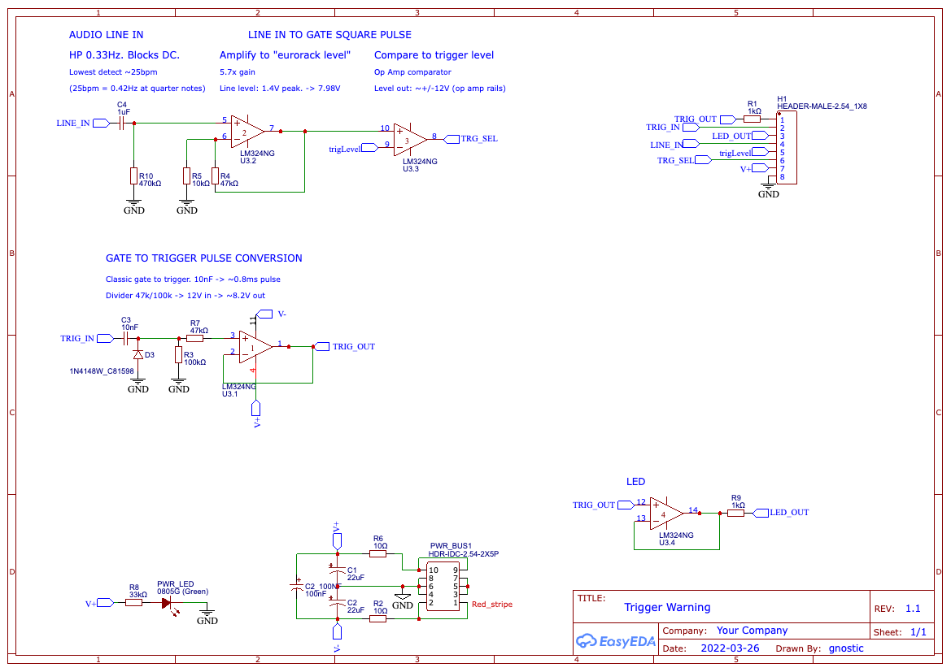Click the 'Lowest detect ~25bpm' annotation

113,72
